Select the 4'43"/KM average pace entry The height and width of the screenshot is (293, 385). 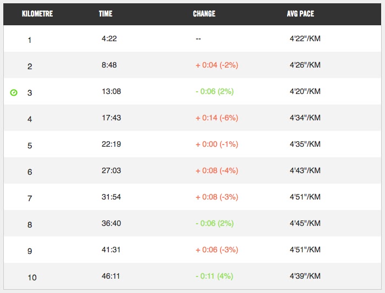(305, 170)
